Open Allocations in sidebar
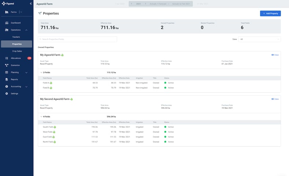Image resolution: width=289 pixels, height=176 pixels. pos(16,58)
